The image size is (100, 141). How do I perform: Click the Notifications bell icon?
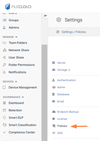coord(4,72)
